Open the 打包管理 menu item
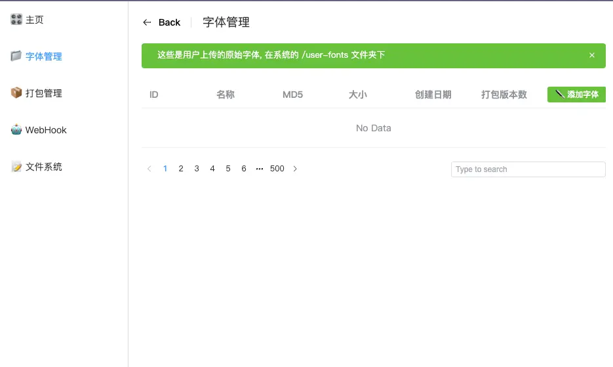This screenshot has height=367, width=613. tap(43, 93)
